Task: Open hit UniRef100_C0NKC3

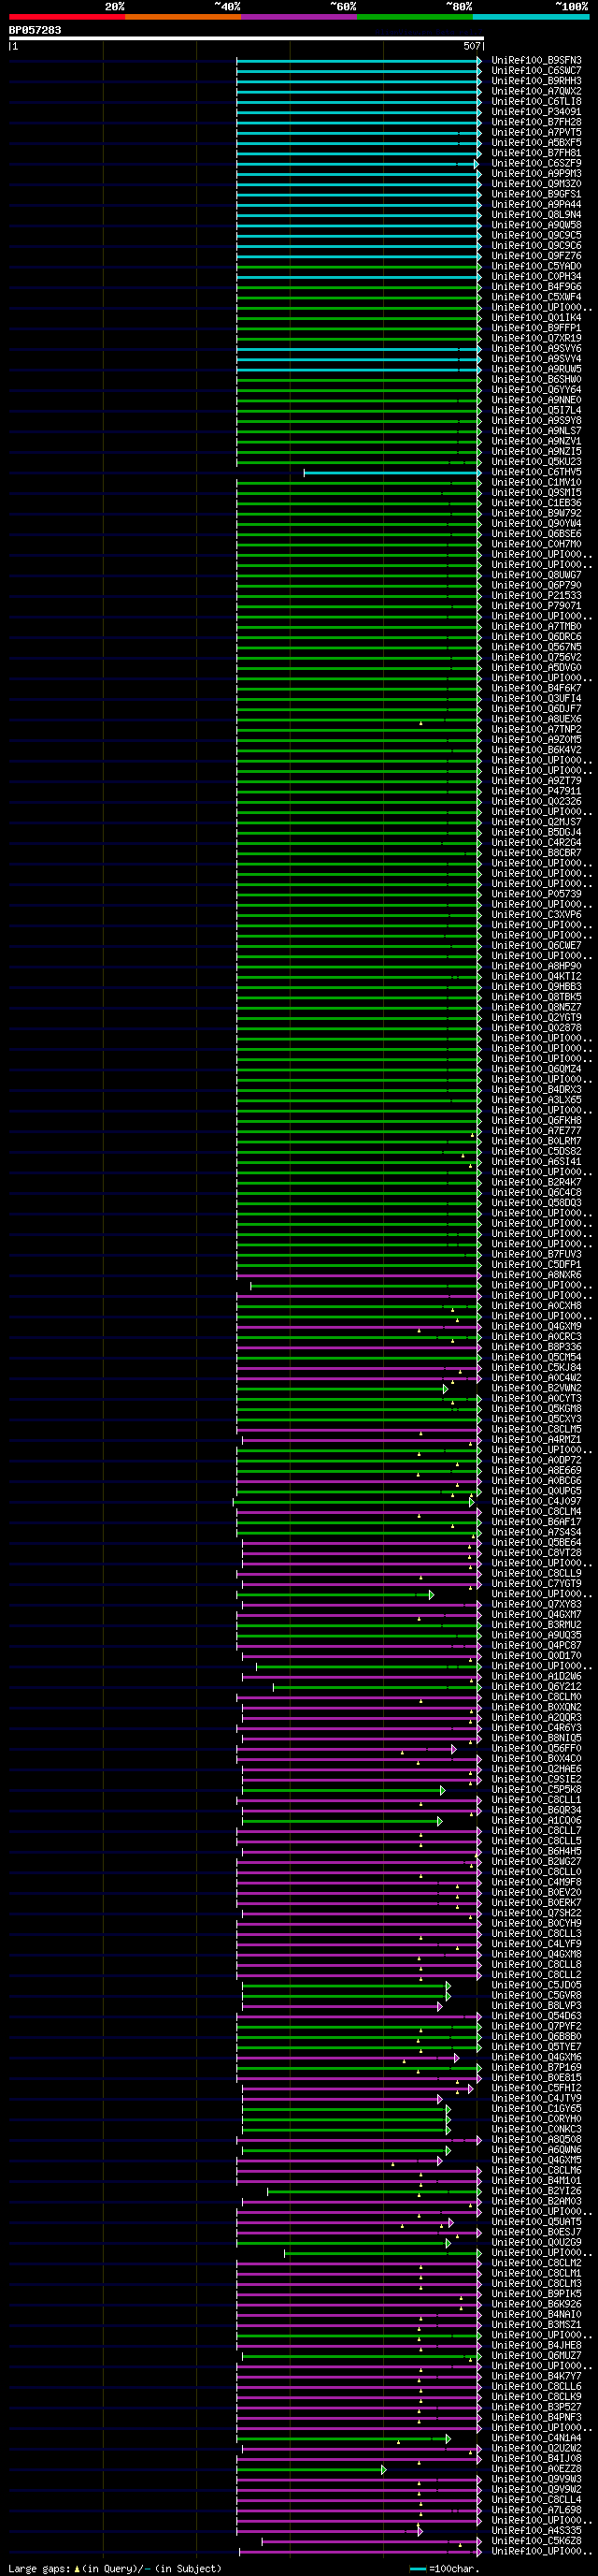Action: pos(536,2129)
